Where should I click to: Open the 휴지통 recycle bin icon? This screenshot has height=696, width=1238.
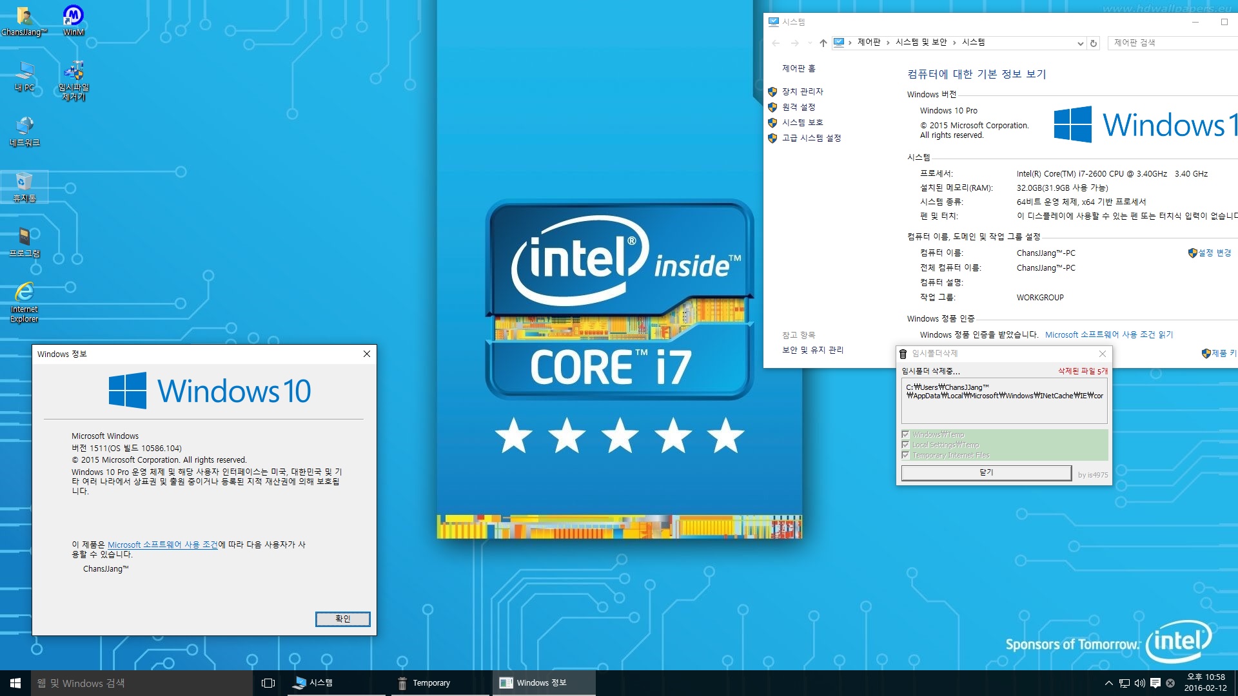pos(25,188)
